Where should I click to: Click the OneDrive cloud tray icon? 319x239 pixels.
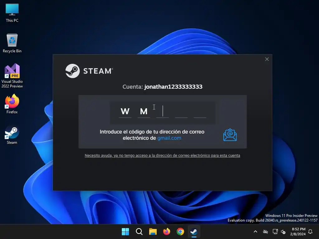click(x=265, y=232)
